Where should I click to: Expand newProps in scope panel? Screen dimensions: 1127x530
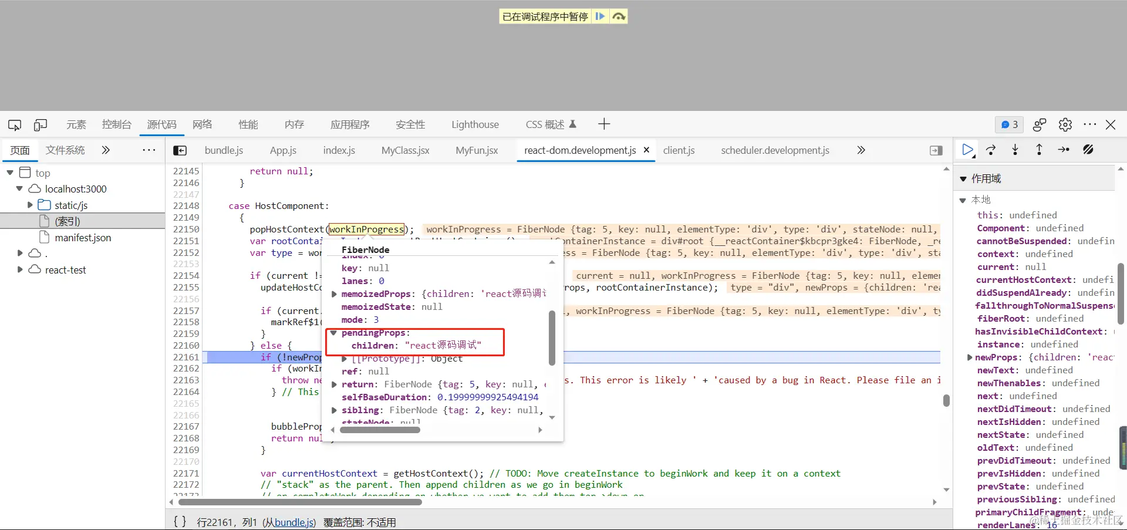click(970, 357)
